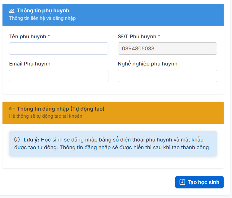Click subtitle Hệ thống sẽ tự động tạo tài khoản
The image size is (232, 198).
pos(46,116)
